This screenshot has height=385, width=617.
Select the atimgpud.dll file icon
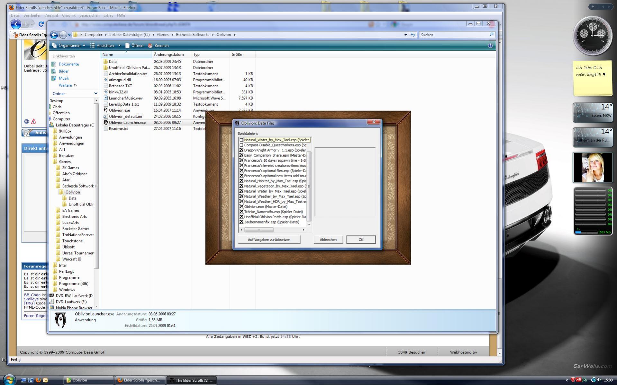click(x=105, y=80)
